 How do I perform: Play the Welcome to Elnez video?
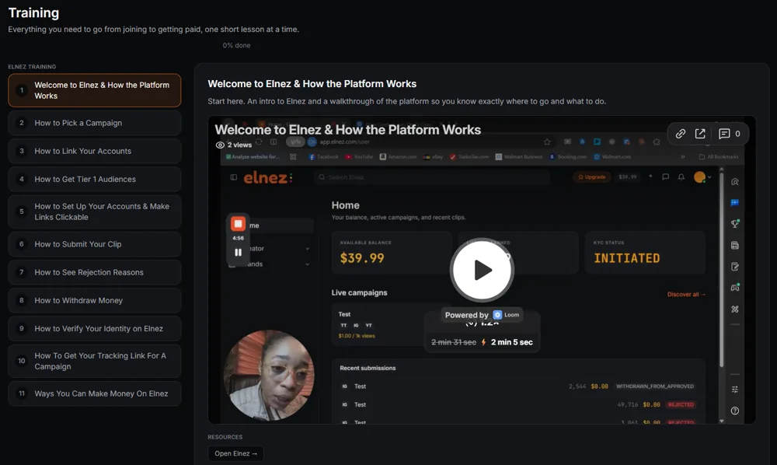[482, 271]
